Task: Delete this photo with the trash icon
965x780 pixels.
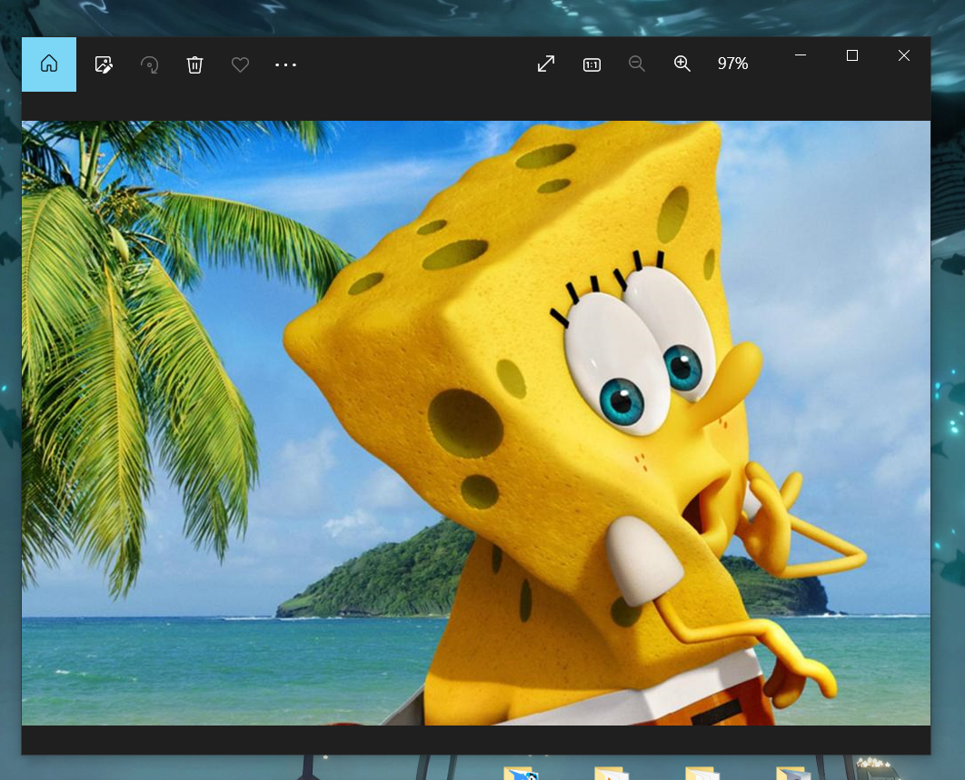Action: pyautogui.click(x=194, y=64)
